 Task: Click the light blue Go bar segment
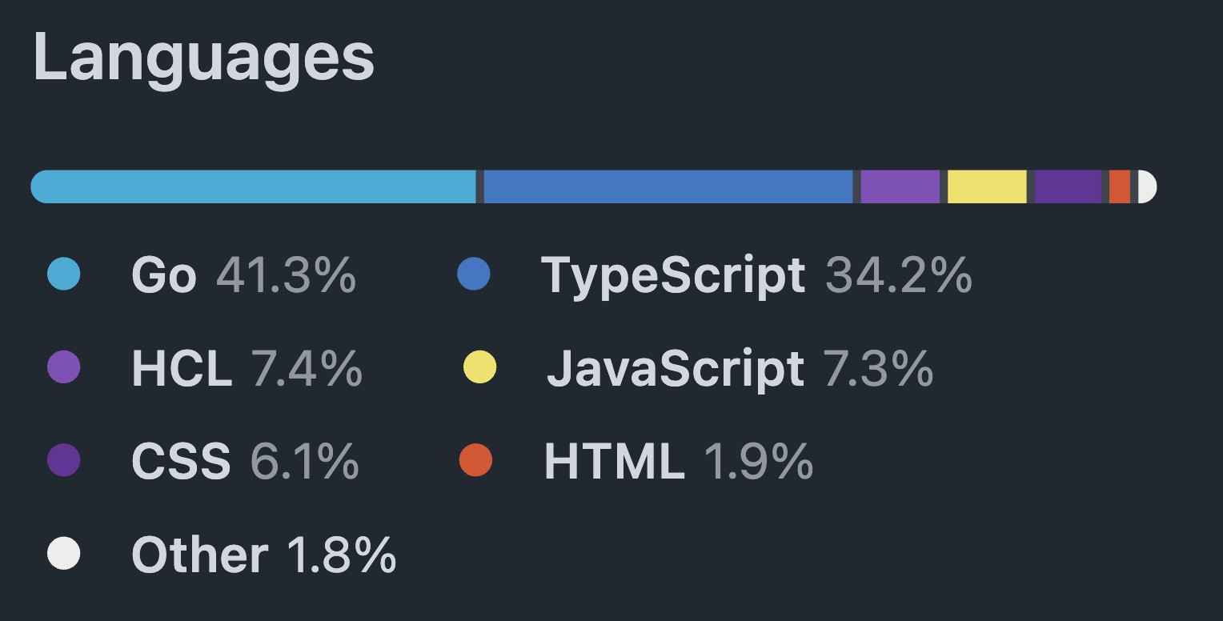pyautogui.click(x=253, y=186)
